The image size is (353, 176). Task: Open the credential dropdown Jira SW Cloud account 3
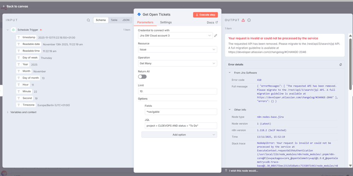(175, 36)
